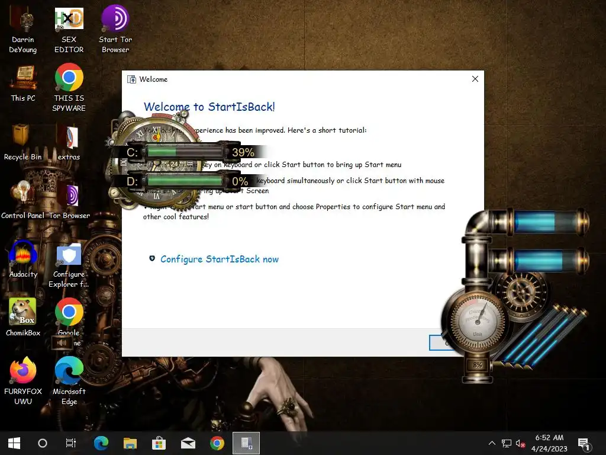Select the HxD 'SEX EDITOR' desktop icon

[69, 31]
